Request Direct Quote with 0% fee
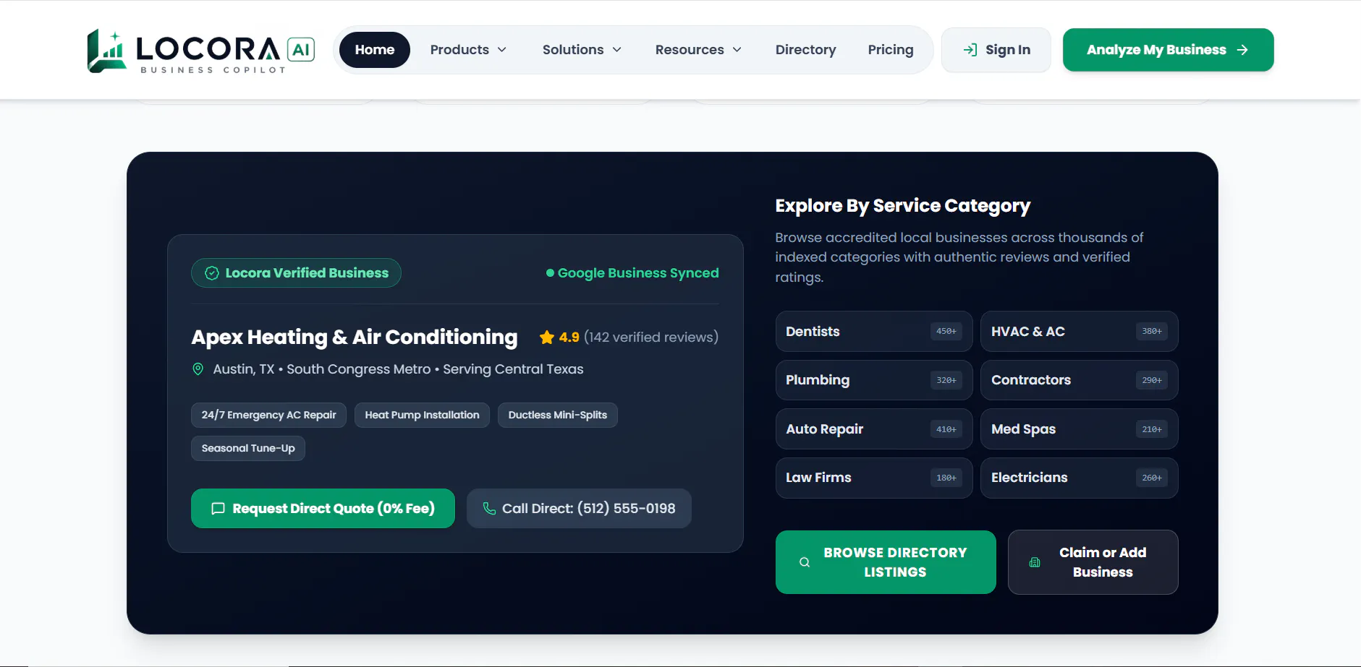Screen dimensions: 1361x667 point(323,509)
